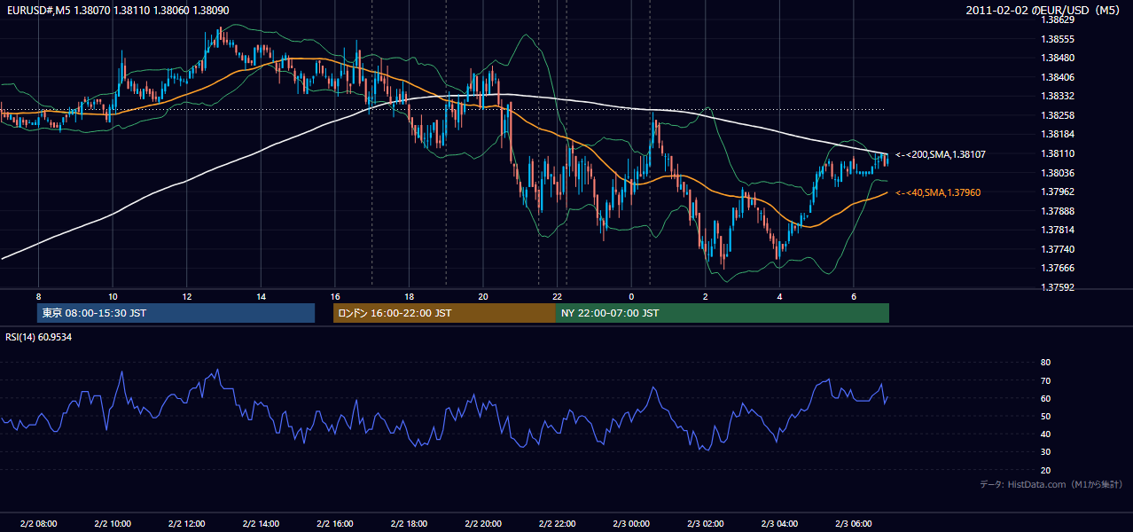Screen dimensions: 1133x532
Task: Select the 200 SMA label 1.38107
Action: (941, 154)
